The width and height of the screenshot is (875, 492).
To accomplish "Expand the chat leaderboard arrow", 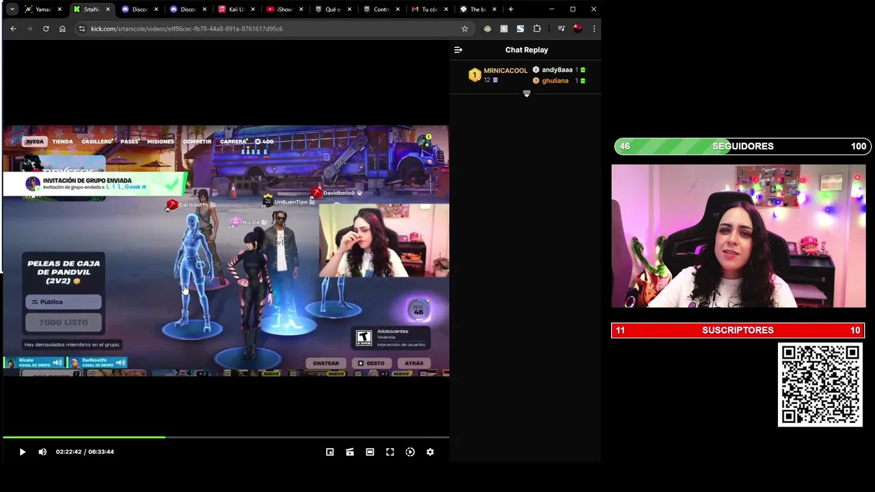I will [x=526, y=94].
